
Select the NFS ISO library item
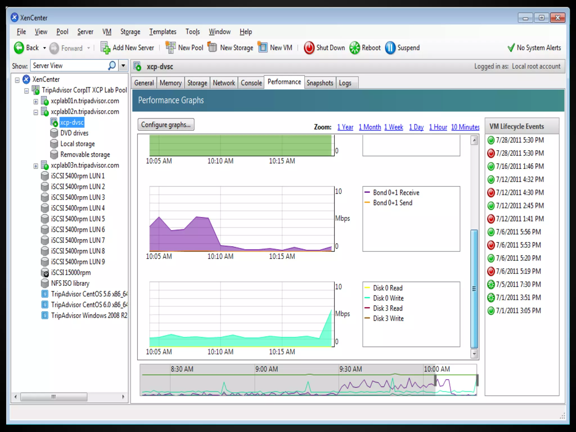[70, 283]
